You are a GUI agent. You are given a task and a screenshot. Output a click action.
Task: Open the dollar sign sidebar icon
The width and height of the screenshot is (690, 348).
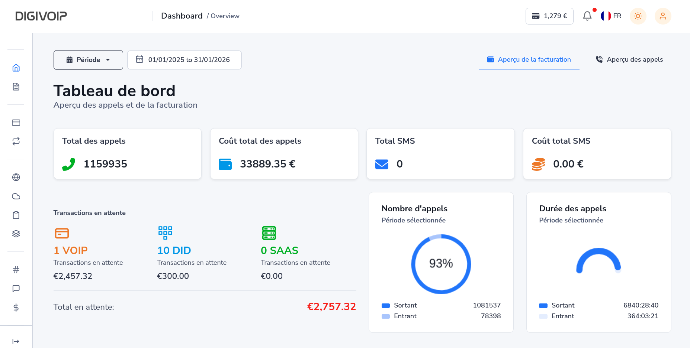(x=16, y=308)
